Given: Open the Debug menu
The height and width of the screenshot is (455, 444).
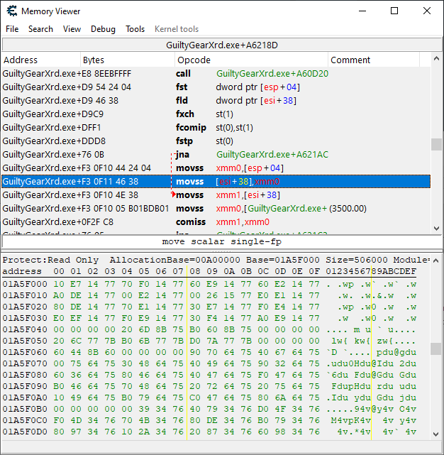Looking at the screenshot, I should [x=103, y=29].
